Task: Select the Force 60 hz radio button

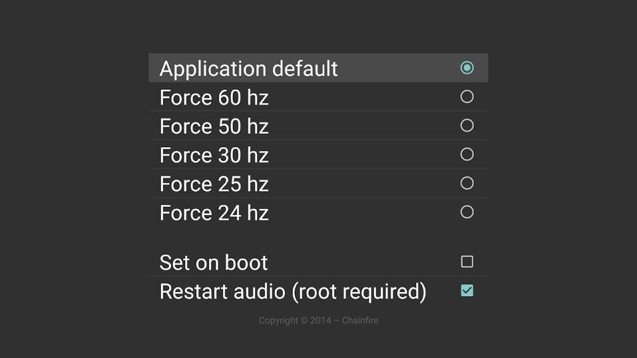Action: pos(467,97)
